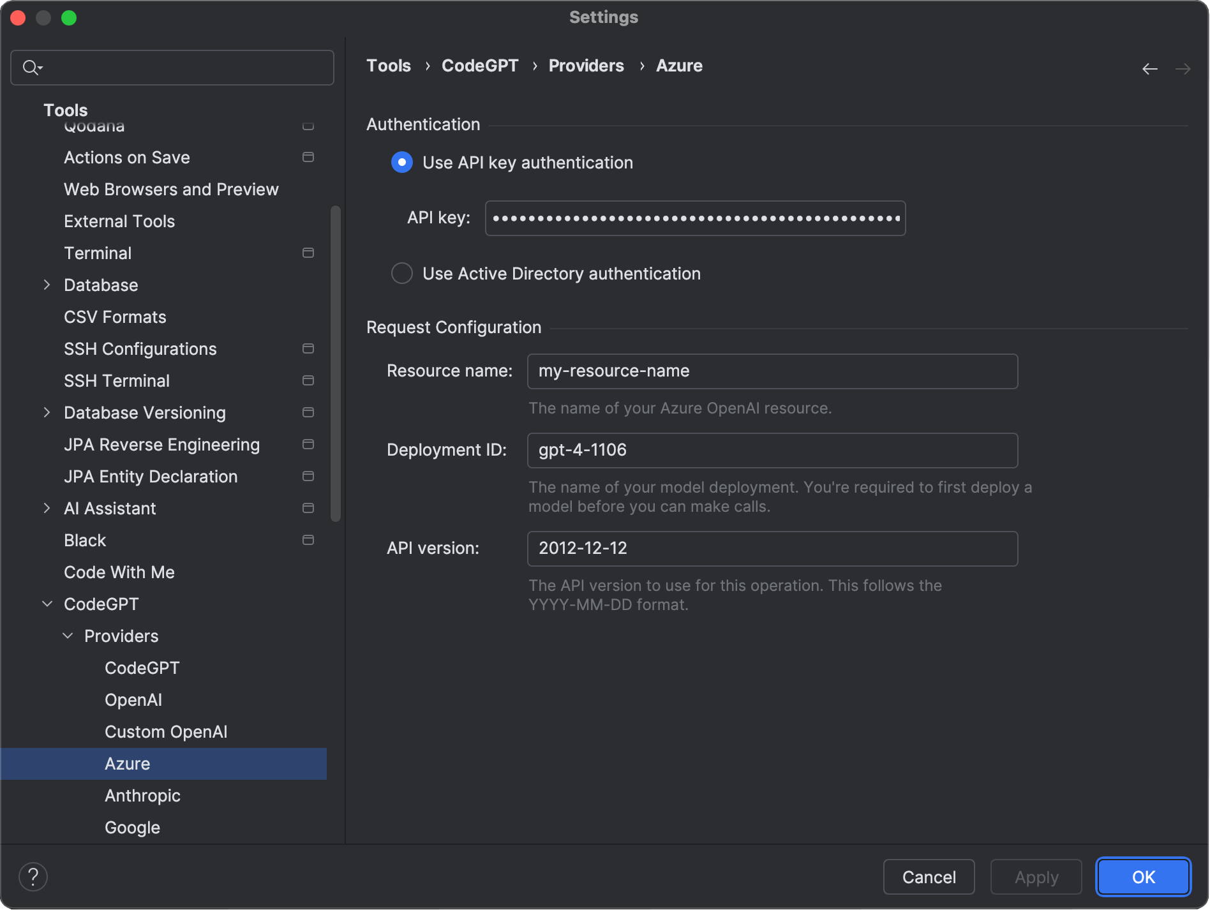The height and width of the screenshot is (910, 1210).
Task: Click project-level icon beside Actions on Save
Action: pyautogui.click(x=308, y=158)
